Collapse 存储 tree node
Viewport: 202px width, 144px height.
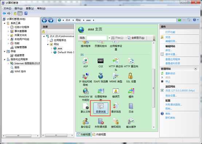pos(5,51)
